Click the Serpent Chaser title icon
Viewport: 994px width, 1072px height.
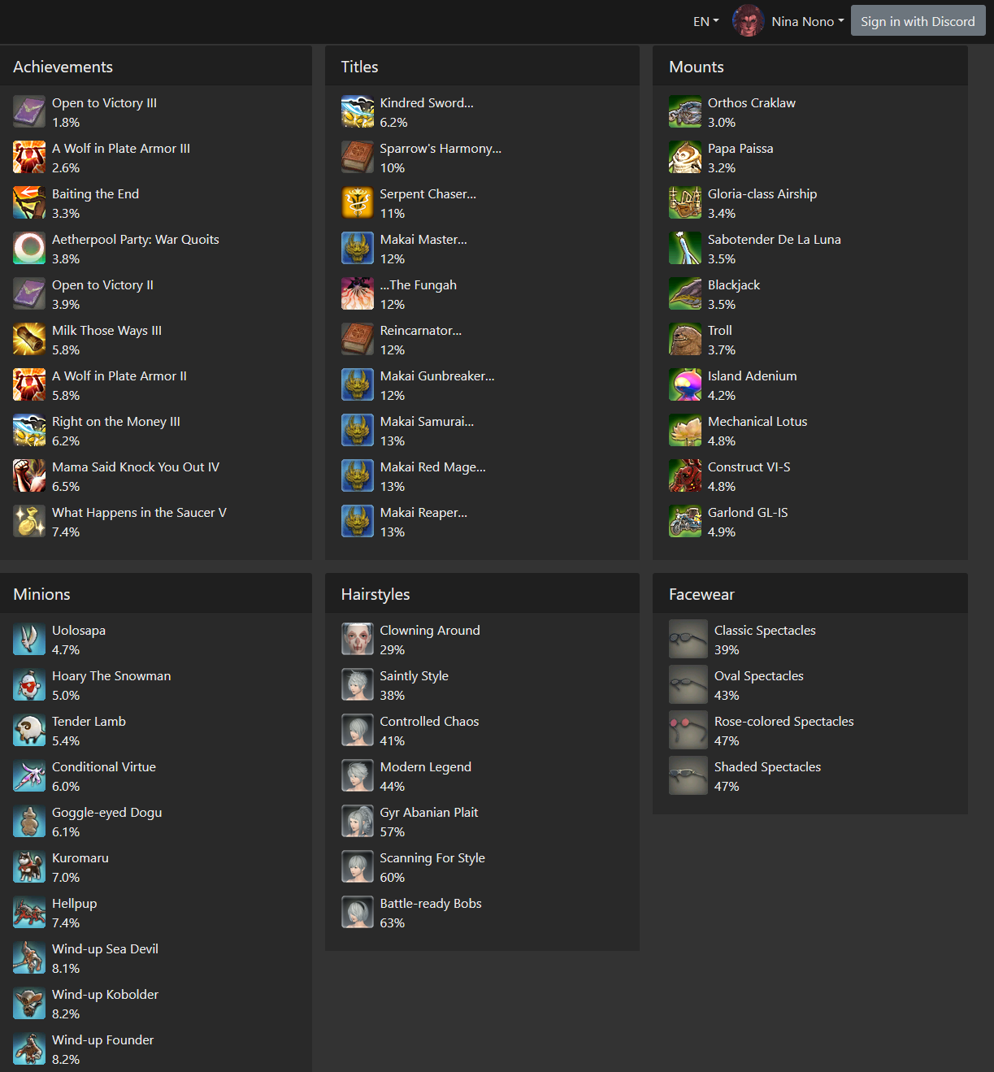[x=358, y=203]
